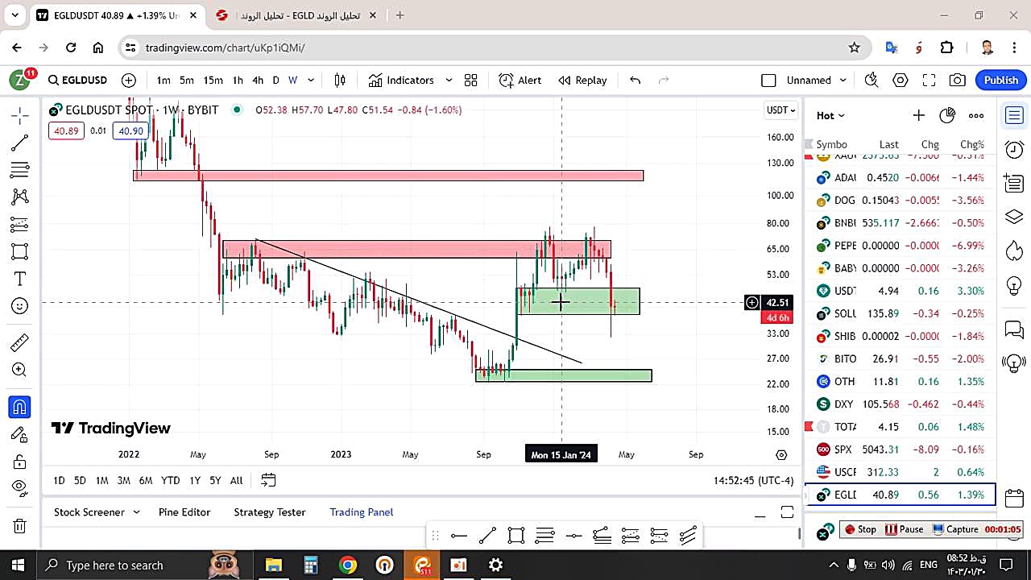Toggle Magnet mode in left toolbar
The image size is (1031, 580).
tap(20, 407)
